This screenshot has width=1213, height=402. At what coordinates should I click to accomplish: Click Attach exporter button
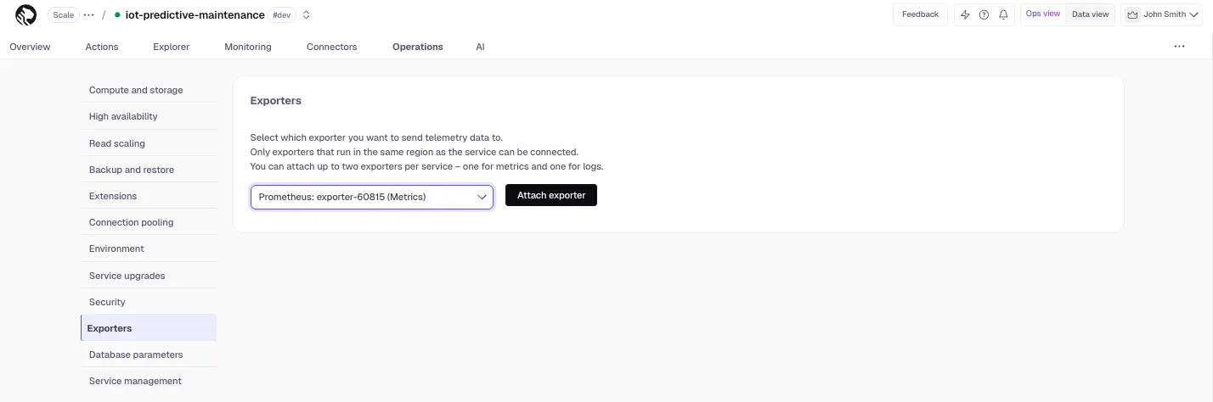551,195
